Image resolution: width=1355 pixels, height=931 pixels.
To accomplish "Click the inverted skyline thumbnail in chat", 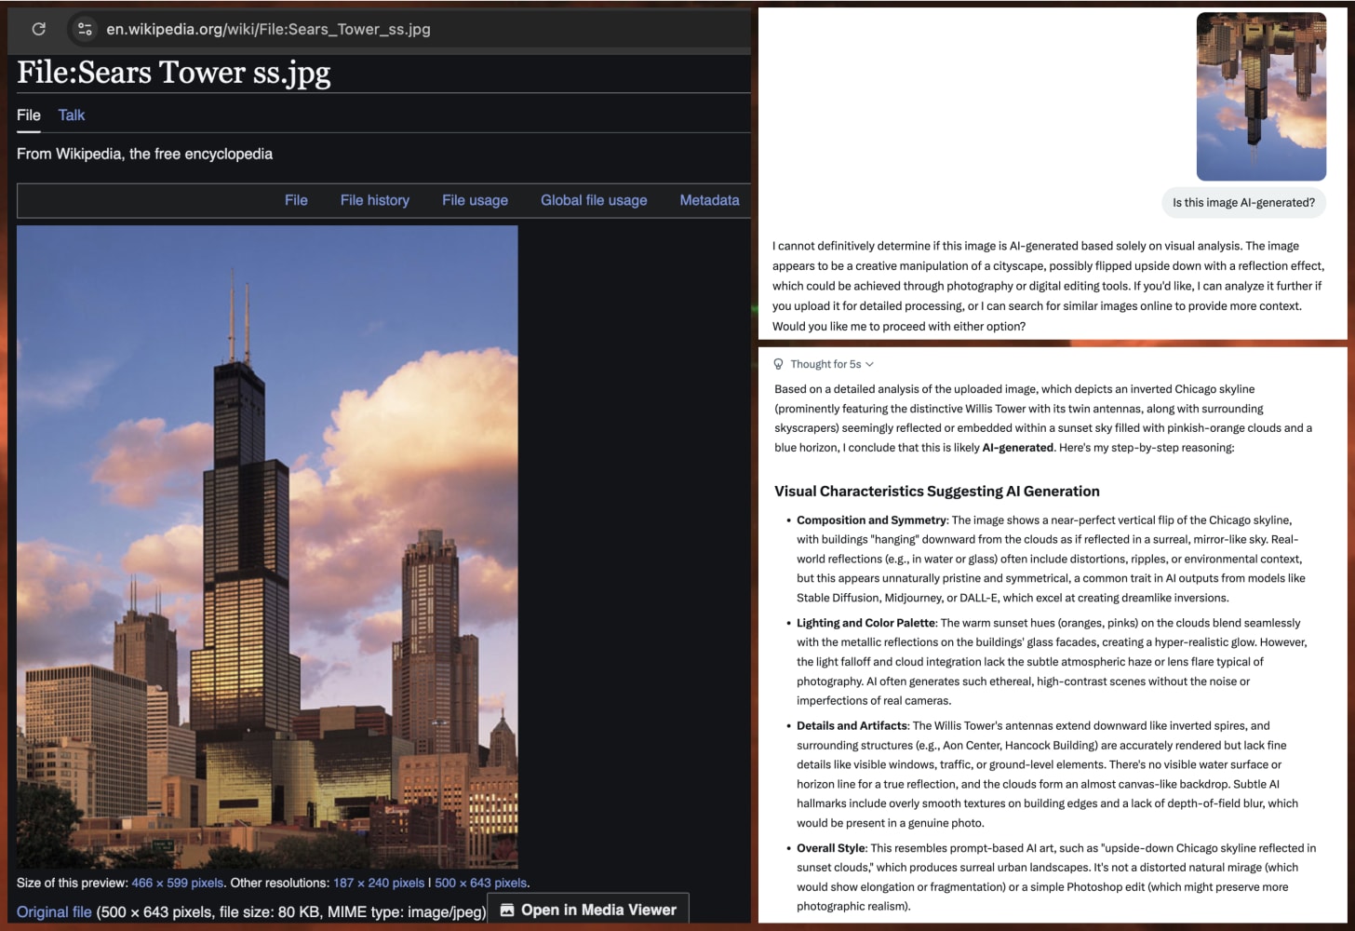I will (1261, 96).
